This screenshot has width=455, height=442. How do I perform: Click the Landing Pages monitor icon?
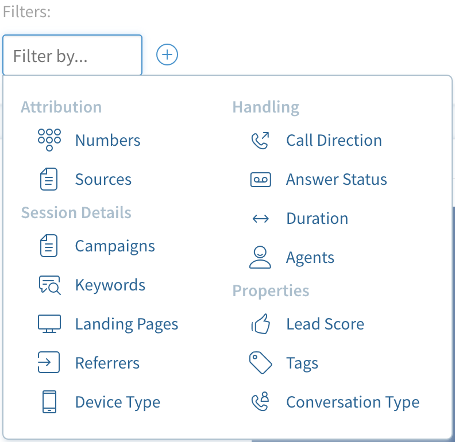tap(49, 324)
